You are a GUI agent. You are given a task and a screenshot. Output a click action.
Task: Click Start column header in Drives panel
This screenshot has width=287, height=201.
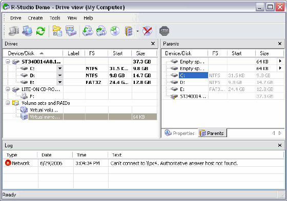tap(120, 53)
